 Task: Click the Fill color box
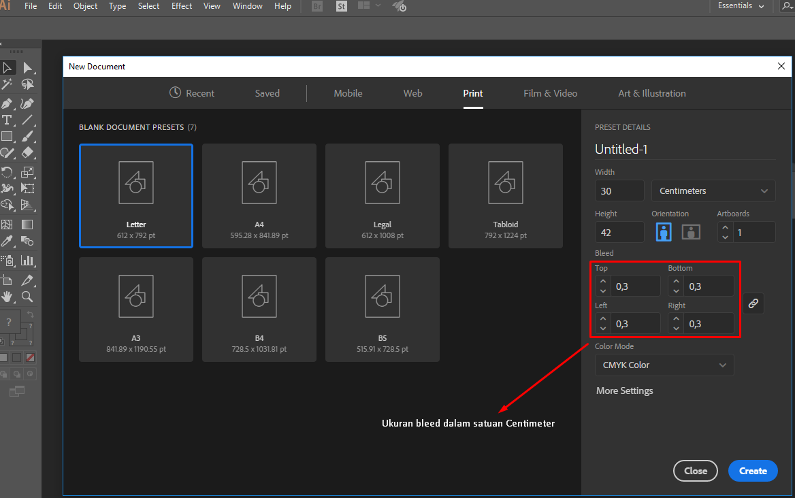pos(9,322)
